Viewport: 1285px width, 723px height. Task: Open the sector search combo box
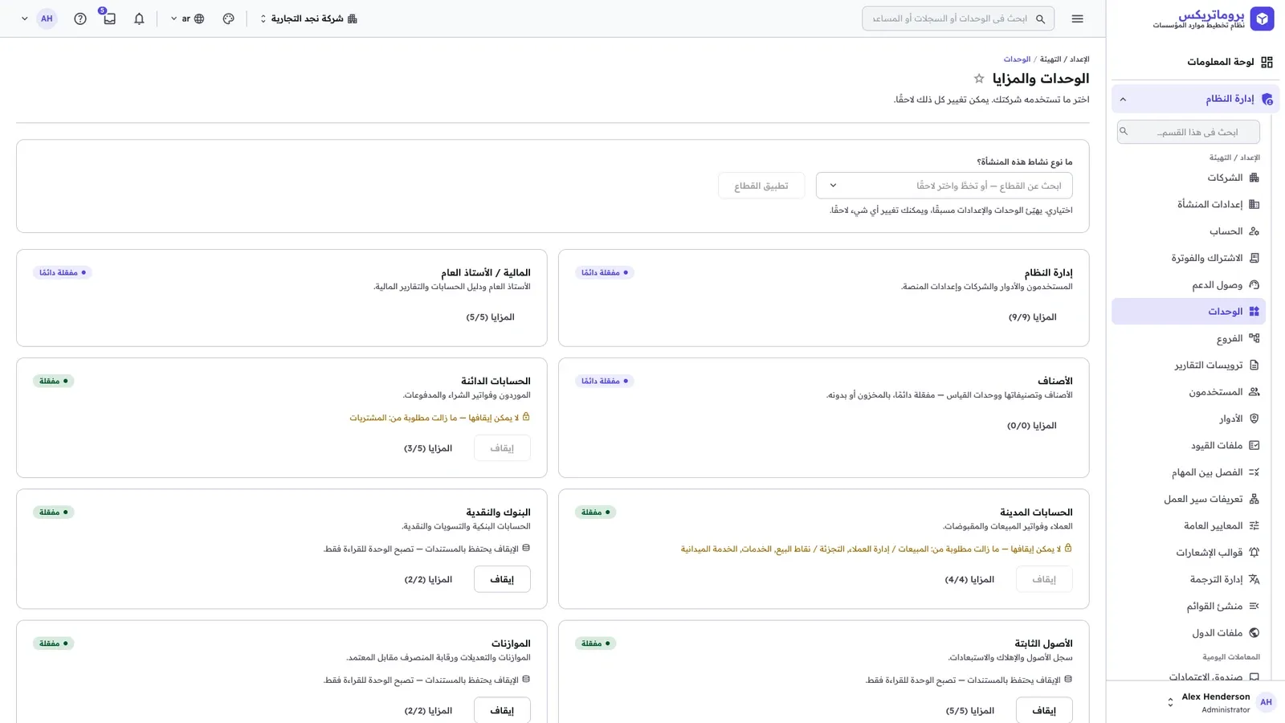click(x=944, y=186)
